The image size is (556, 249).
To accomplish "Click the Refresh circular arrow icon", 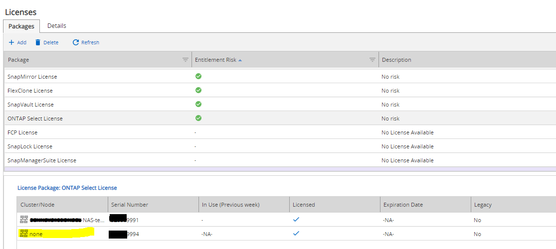I will 76,43.
